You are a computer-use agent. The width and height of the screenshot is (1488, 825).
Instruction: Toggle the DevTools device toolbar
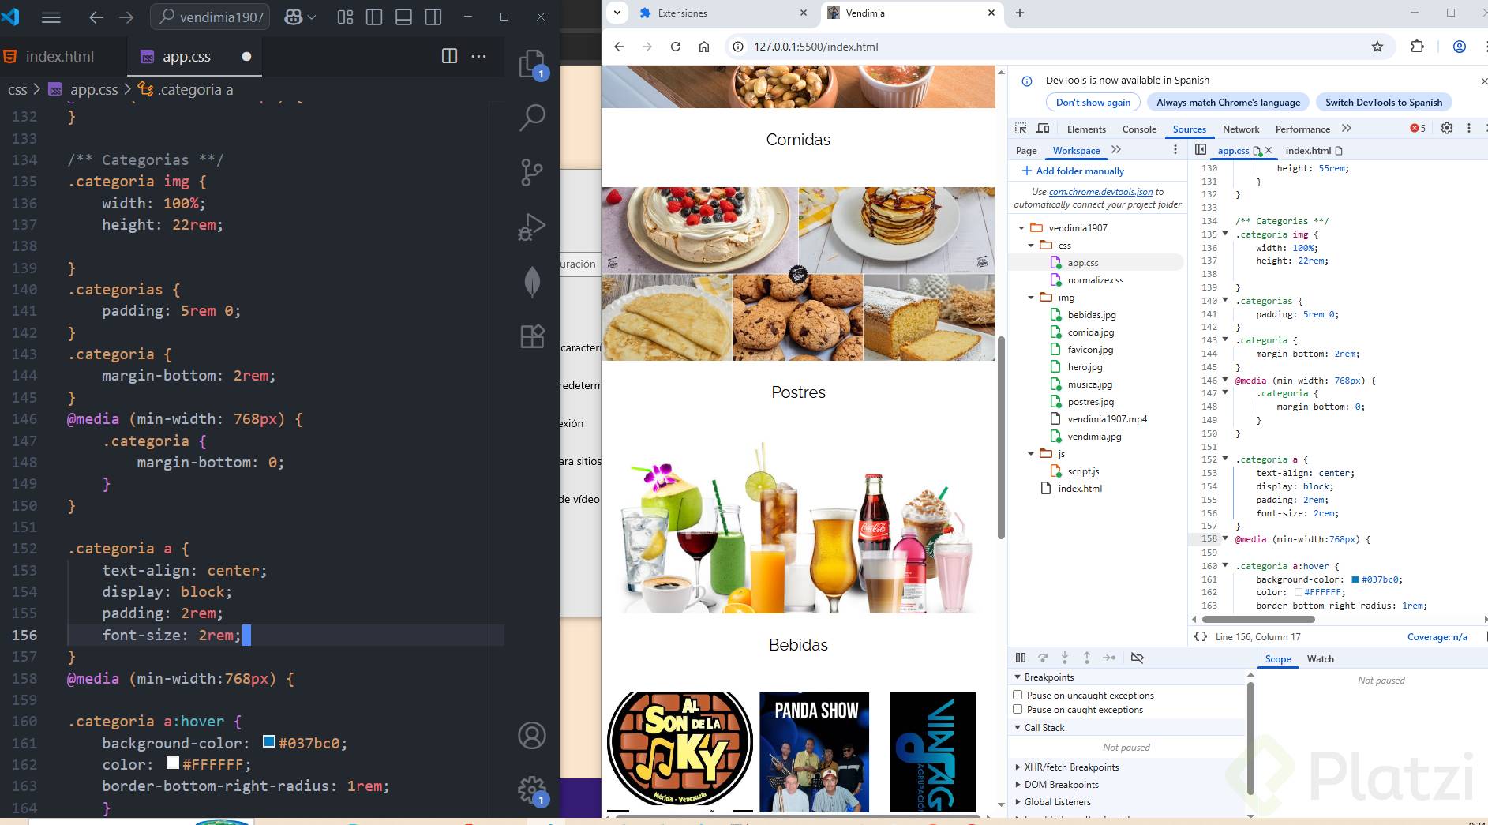point(1043,129)
